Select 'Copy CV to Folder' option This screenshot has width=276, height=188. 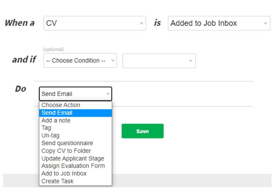click(x=66, y=151)
